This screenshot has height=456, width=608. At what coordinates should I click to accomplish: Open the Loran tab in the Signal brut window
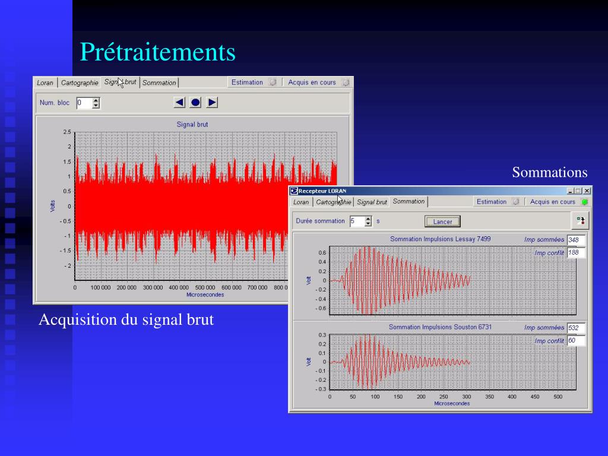[x=45, y=83]
